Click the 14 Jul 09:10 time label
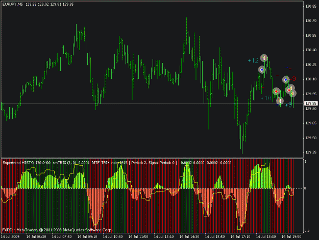Screen dimensions: 319x240 point(87,237)
